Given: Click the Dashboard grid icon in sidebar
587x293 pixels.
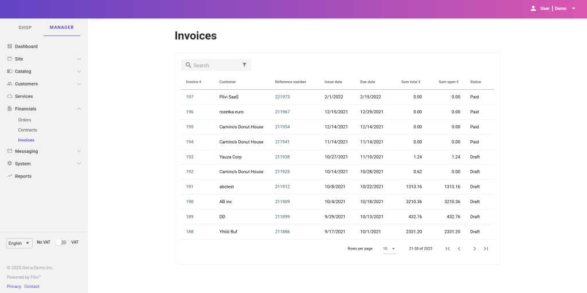Looking at the screenshot, I should 10,46.
